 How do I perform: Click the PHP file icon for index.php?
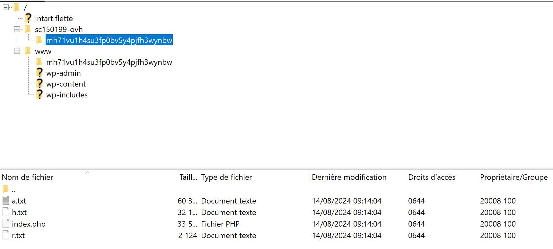point(6,224)
